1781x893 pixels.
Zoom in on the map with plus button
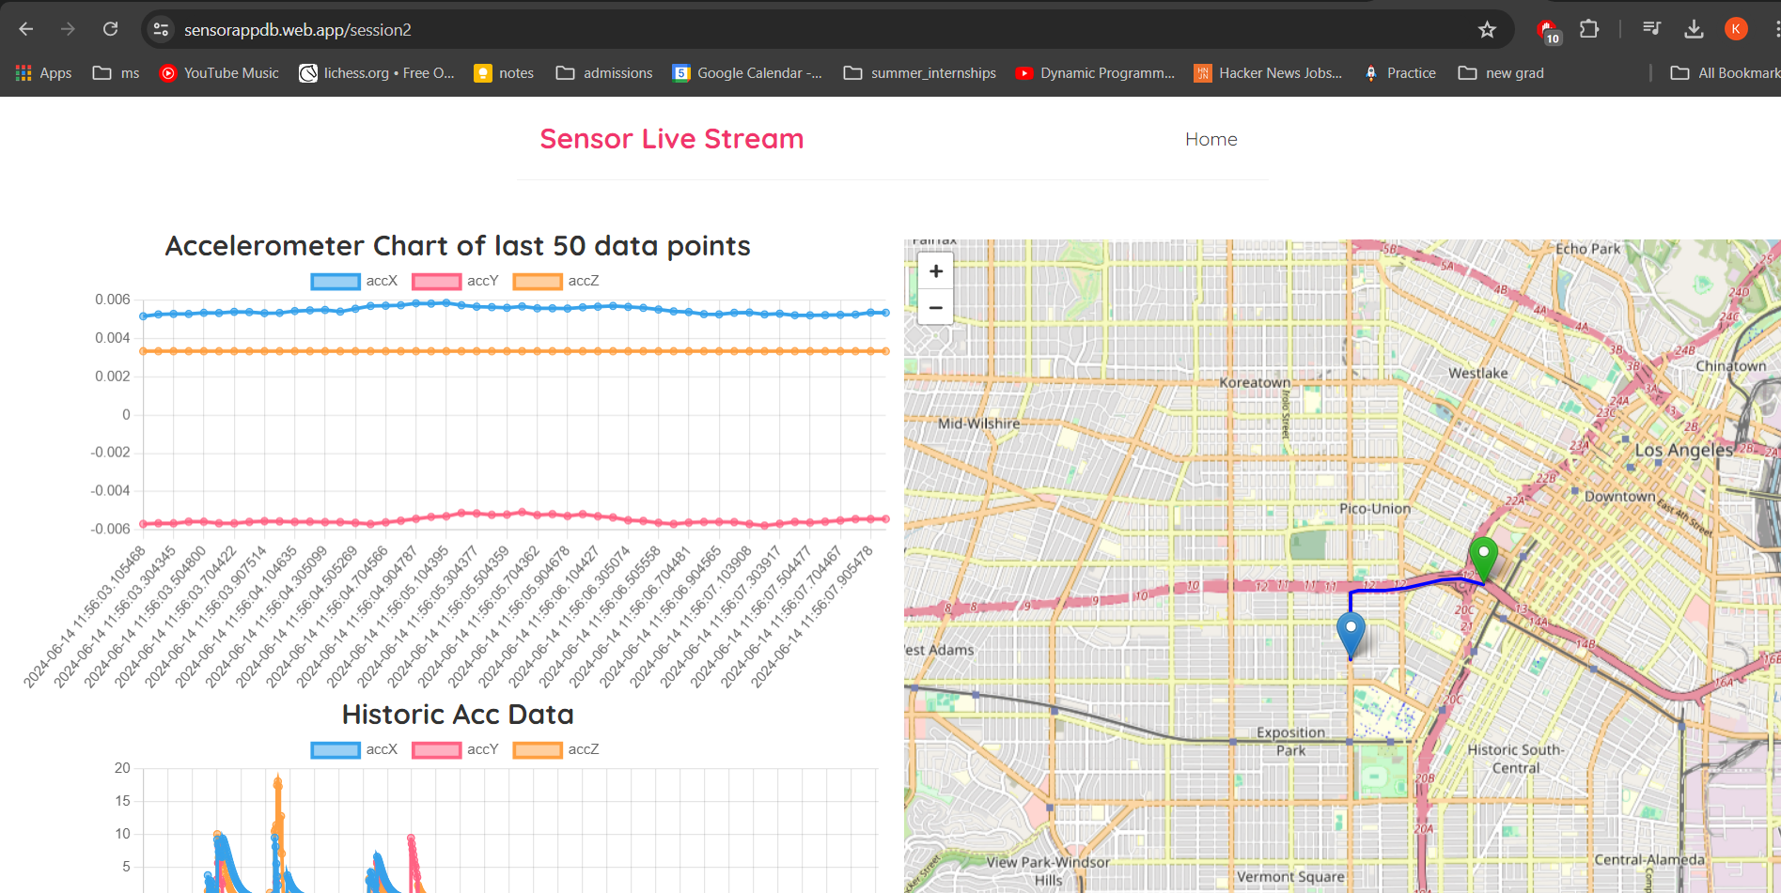click(x=935, y=271)
